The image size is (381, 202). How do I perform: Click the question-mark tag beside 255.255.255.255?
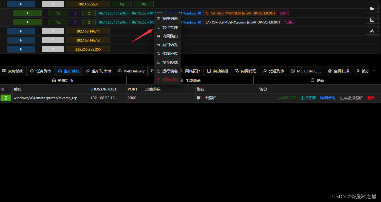53,49
